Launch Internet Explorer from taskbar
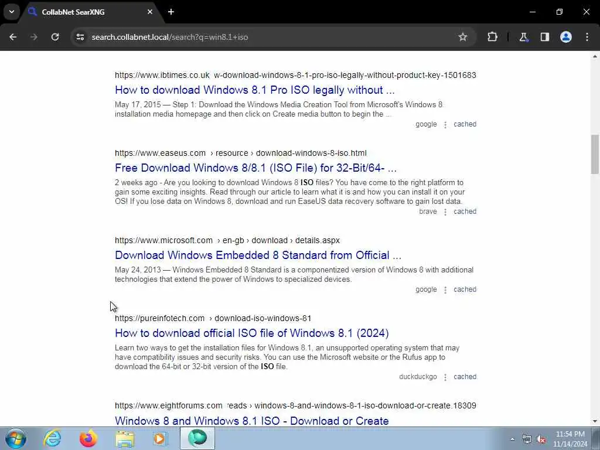600x450 pixels. pyautogui.click(x=52, y=438)
